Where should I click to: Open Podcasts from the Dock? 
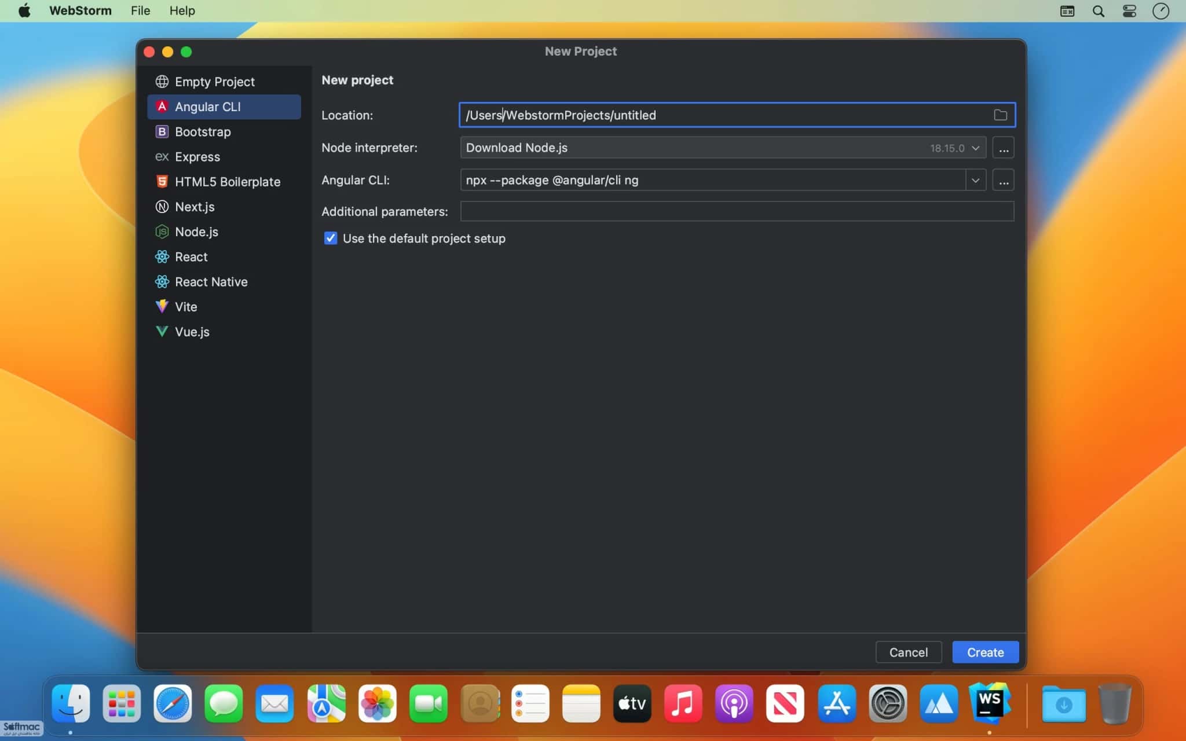734,703
